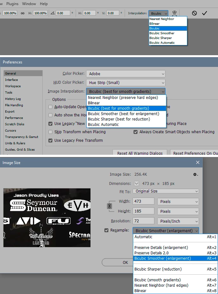Toggle the warp mode icon beside Interpolation
This screenshot has width=218, height=294.
174,13
